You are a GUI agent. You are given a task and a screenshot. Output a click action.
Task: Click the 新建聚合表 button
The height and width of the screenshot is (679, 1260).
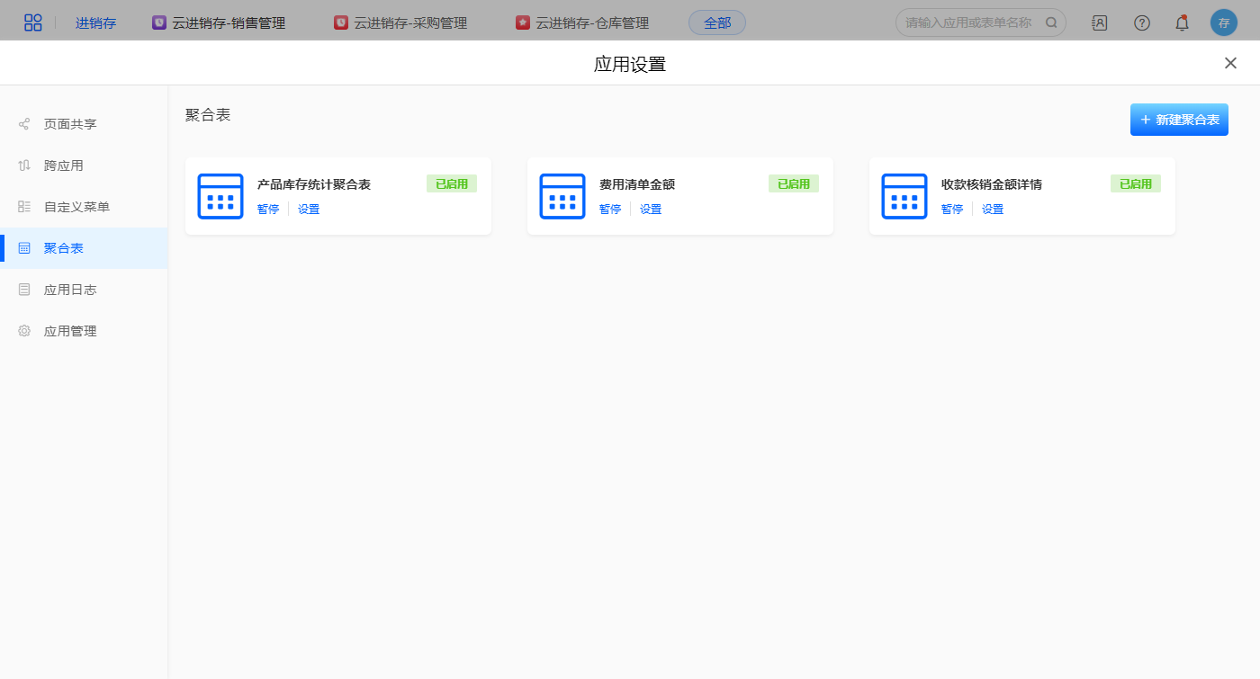point(1179,120)
